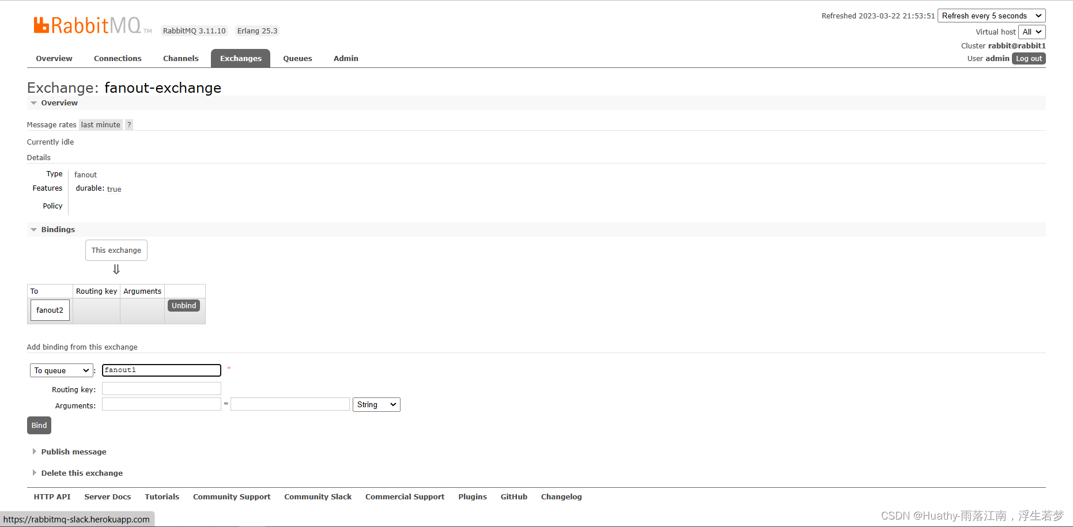Image resolution: width=1073 pixels, height=527 pixels.
Task: Click the RabbitMQ 3.11.10 version label
Action: pyautogui.click(x=194, y=31)
